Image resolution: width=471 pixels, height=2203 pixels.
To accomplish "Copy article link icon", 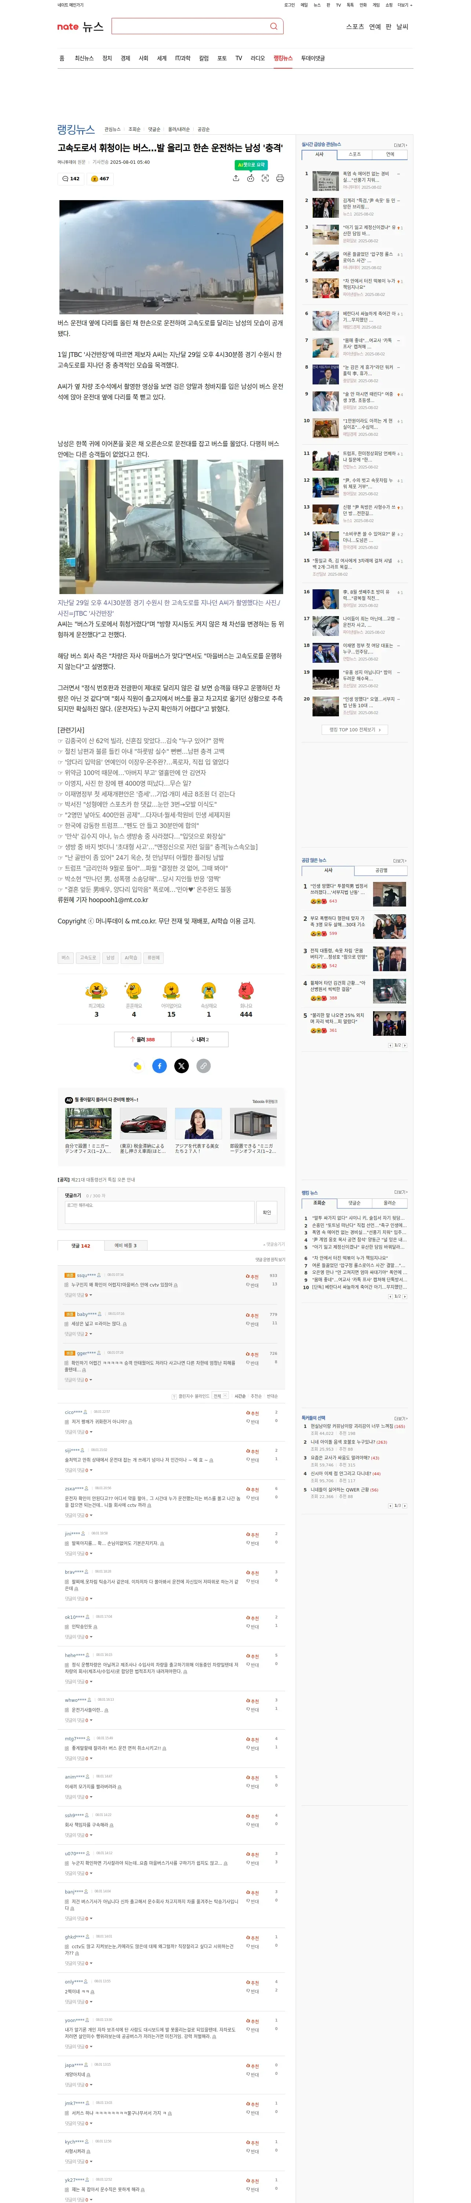I will (204, 1066).
